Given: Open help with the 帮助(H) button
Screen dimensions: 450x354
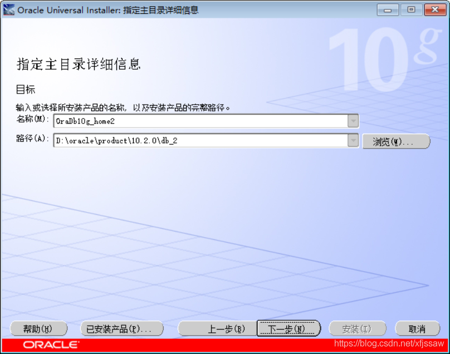Looking at the screenshot, I should pyautogui.click(x=38, y=328).
